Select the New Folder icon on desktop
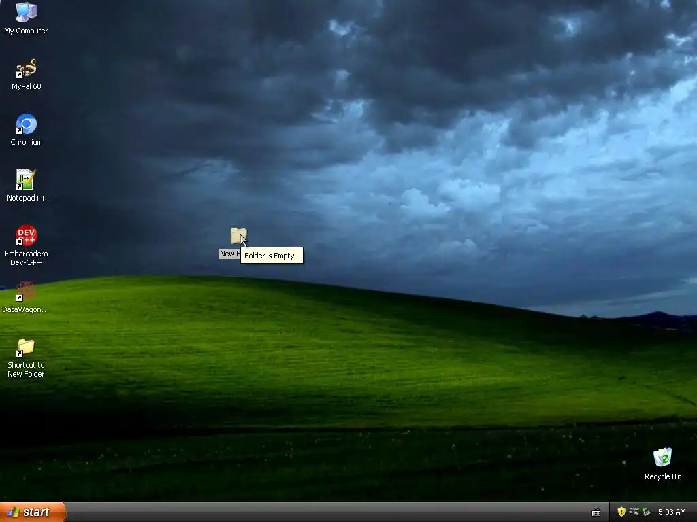The image size is (697, 522). pos(238,236)
